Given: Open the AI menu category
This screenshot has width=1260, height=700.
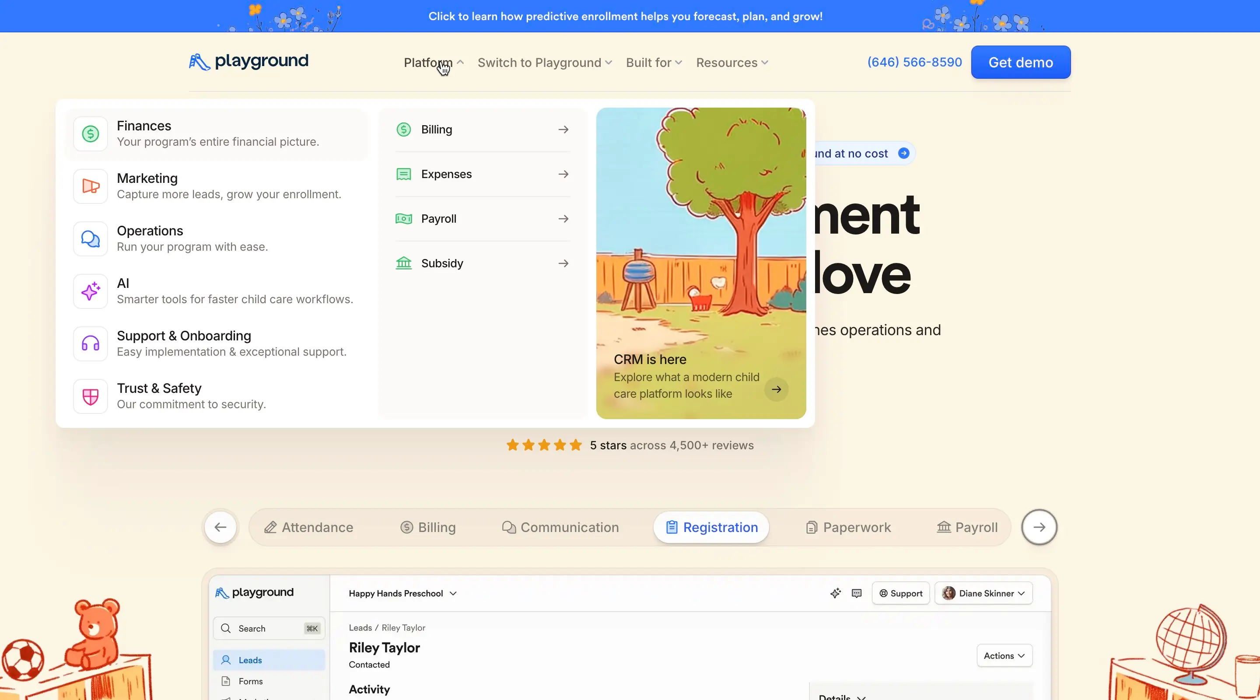Looking at the screenshot, I should point(216,291).
